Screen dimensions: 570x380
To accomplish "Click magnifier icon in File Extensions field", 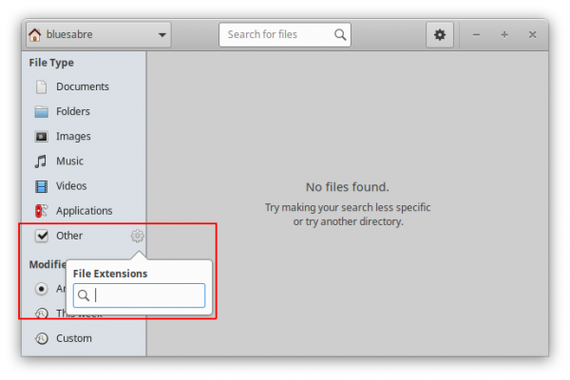I will click(84, 295).
